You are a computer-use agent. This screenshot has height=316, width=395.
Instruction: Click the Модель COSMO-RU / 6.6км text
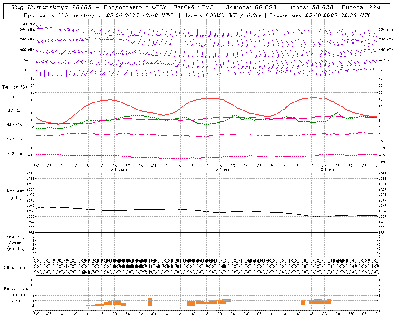click(222, 15)
